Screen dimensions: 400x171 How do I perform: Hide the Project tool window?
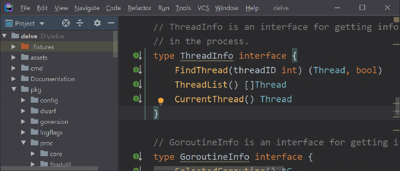coord(111,23)
